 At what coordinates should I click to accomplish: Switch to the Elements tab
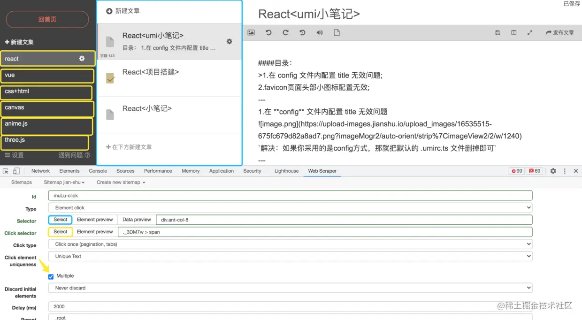(69, 171)
